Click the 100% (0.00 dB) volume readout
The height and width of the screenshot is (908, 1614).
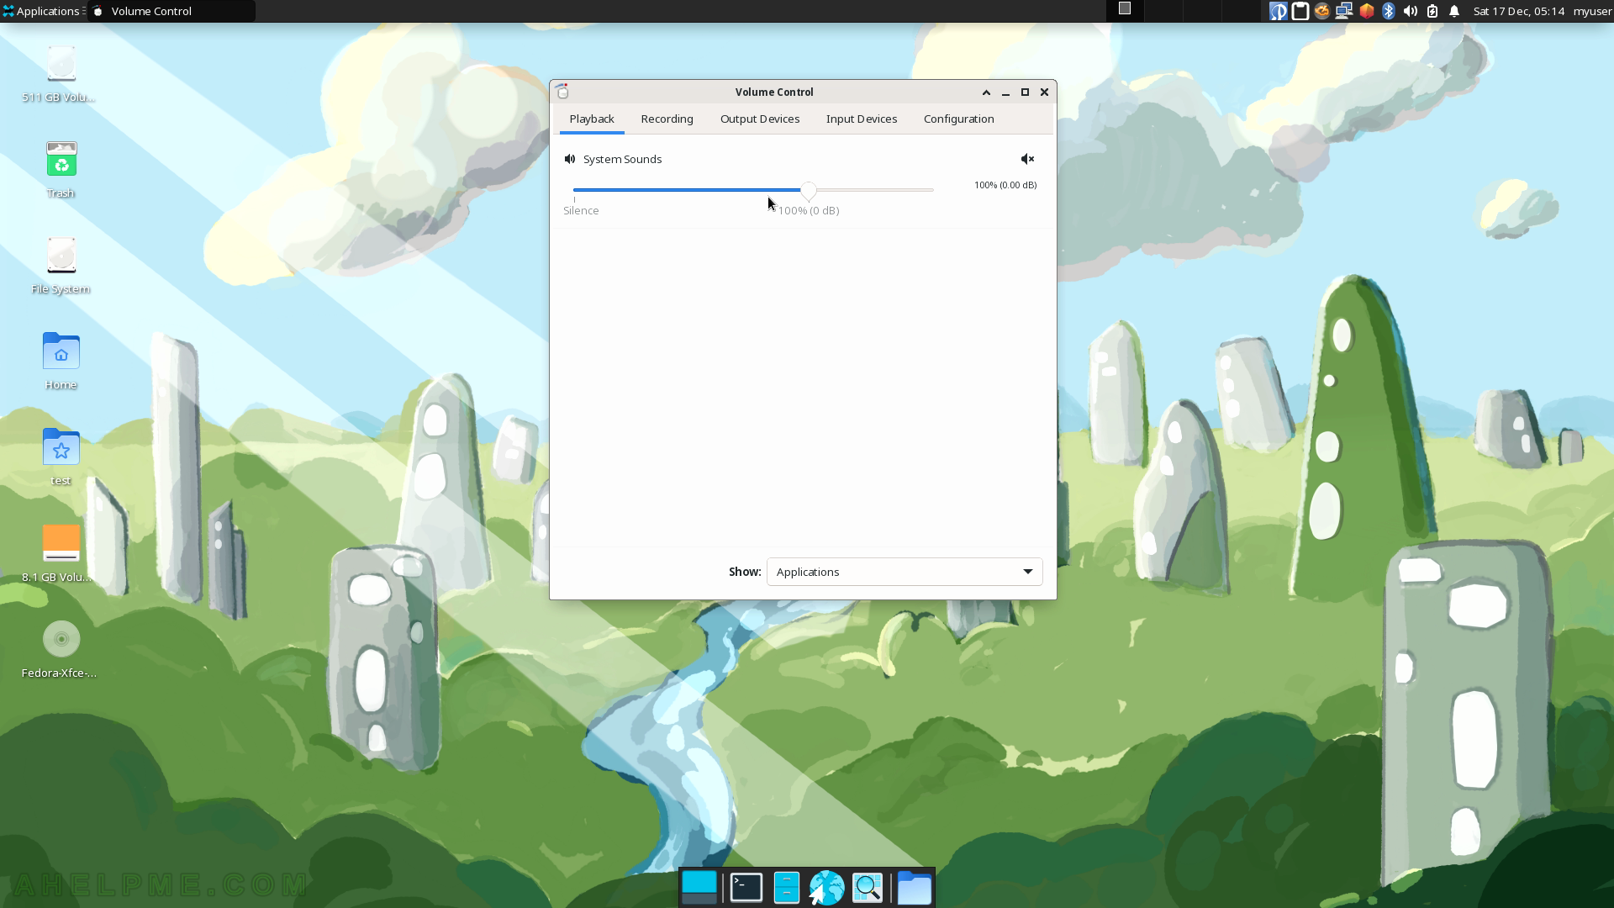pos(1005,185)
